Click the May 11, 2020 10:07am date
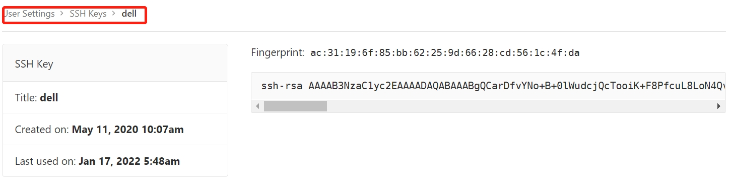This screenshot has width=732, height=184. pyautogui.click(x=128, y=130)
